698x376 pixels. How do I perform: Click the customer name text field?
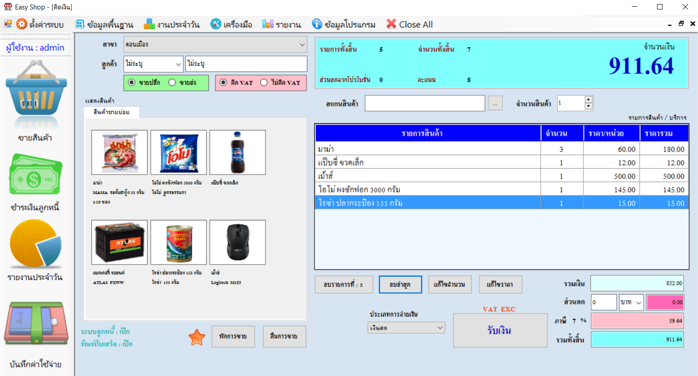246,64
